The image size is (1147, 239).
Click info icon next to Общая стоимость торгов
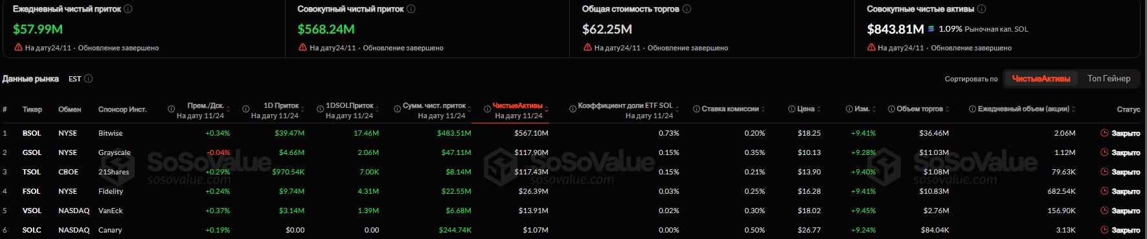point(687,9)
